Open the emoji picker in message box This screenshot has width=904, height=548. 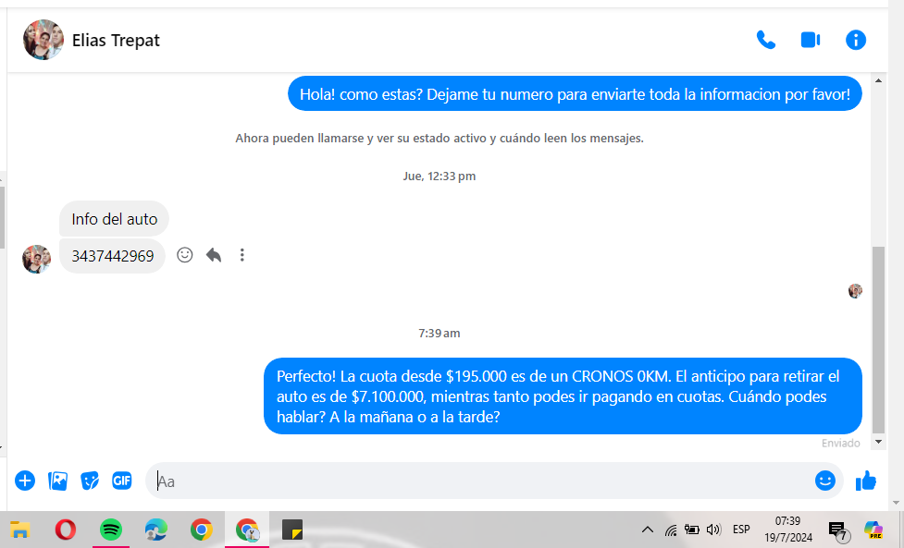pos(825,480)
